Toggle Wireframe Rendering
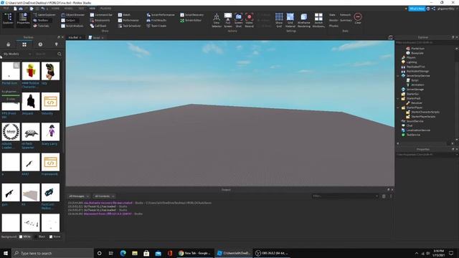The image size is (459, 258). (304, 20)
